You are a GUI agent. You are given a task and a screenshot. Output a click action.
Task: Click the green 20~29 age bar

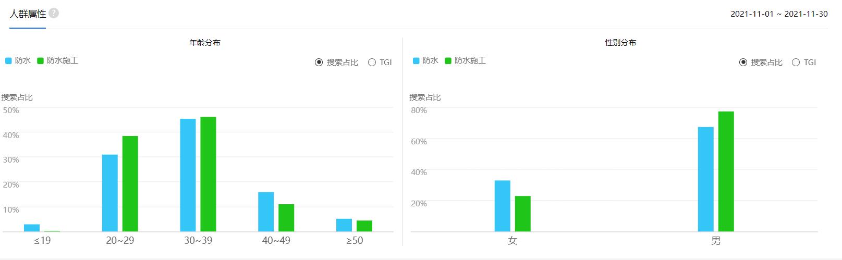click(x=130, y=183)
